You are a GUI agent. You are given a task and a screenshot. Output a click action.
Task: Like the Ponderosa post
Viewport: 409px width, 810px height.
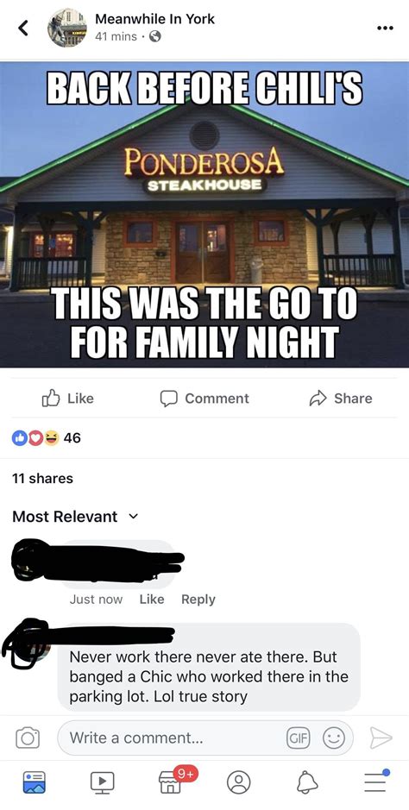pyautogui.click(x=67, y=399)
